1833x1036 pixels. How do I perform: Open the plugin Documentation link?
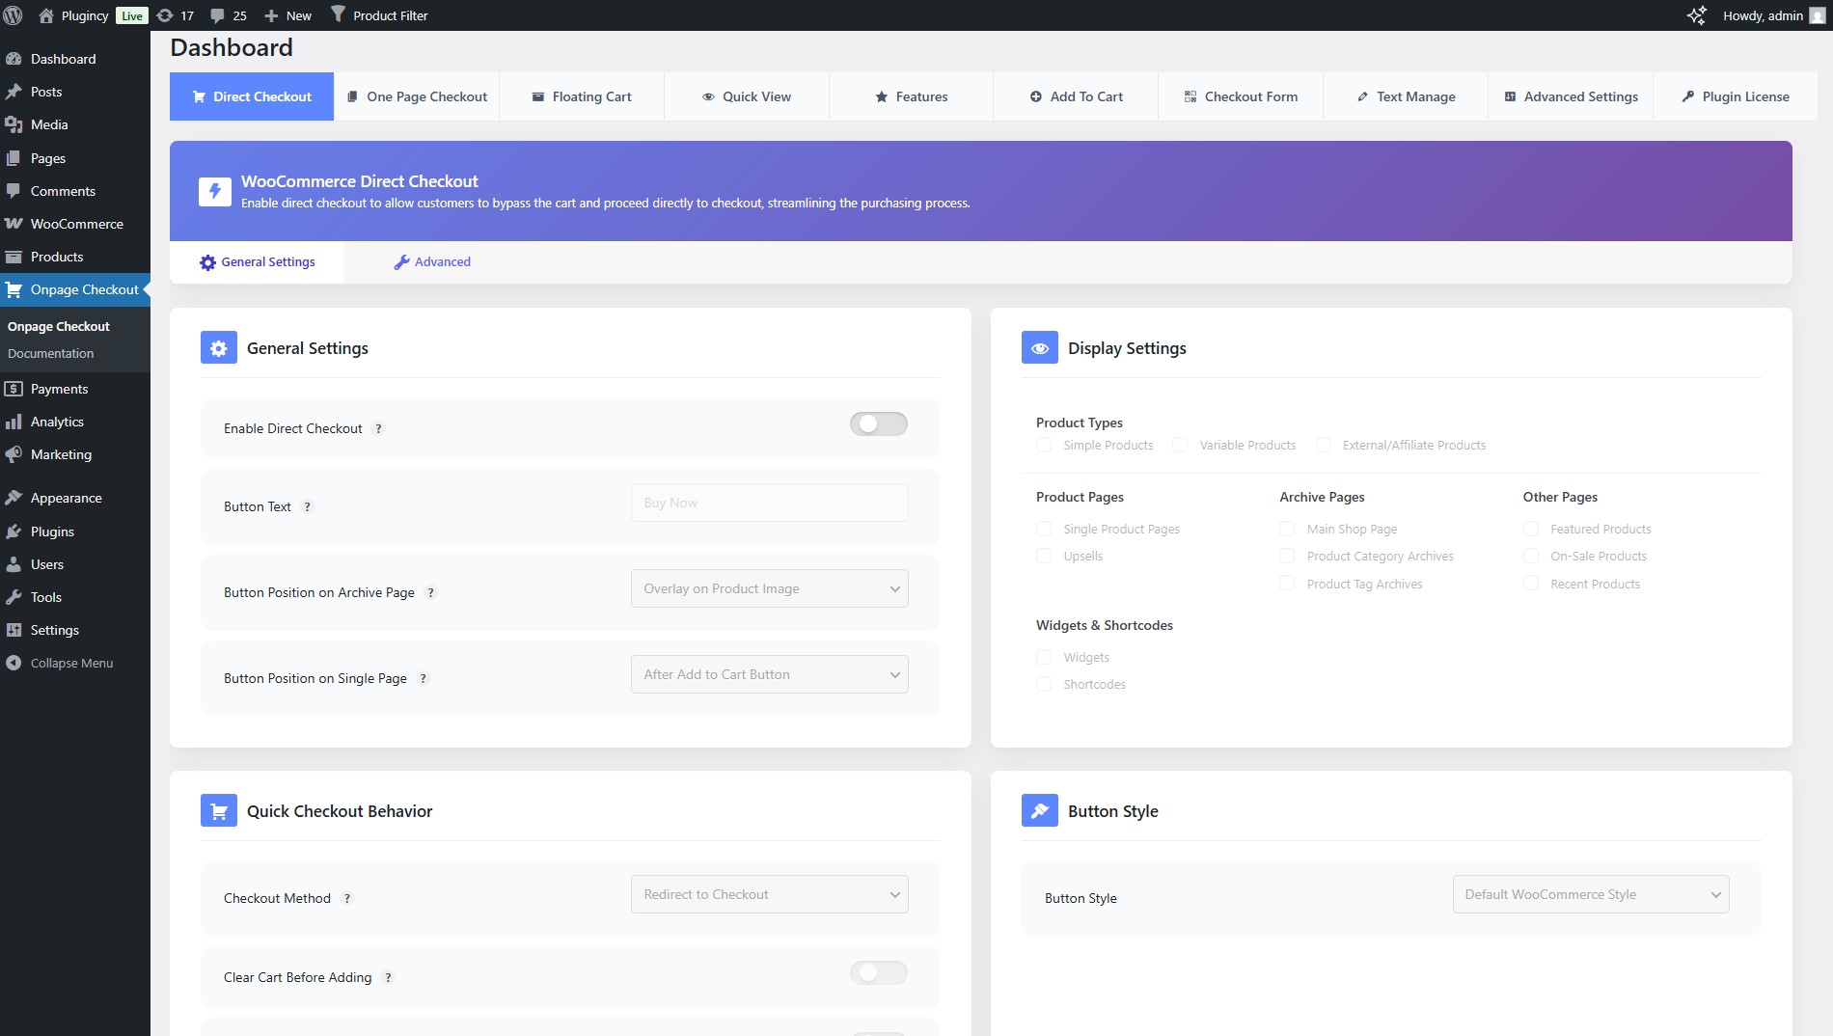pyautogui.click(x=51, y=353)
